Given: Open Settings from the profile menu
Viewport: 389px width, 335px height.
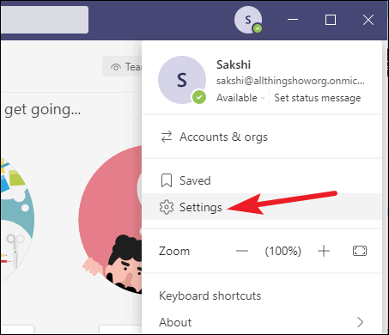Looking at the screenshot, I should pos(262,207).
